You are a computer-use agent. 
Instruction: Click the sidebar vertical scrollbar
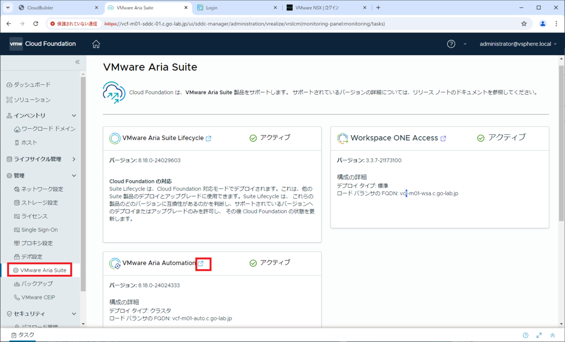(x=83, y=183)
